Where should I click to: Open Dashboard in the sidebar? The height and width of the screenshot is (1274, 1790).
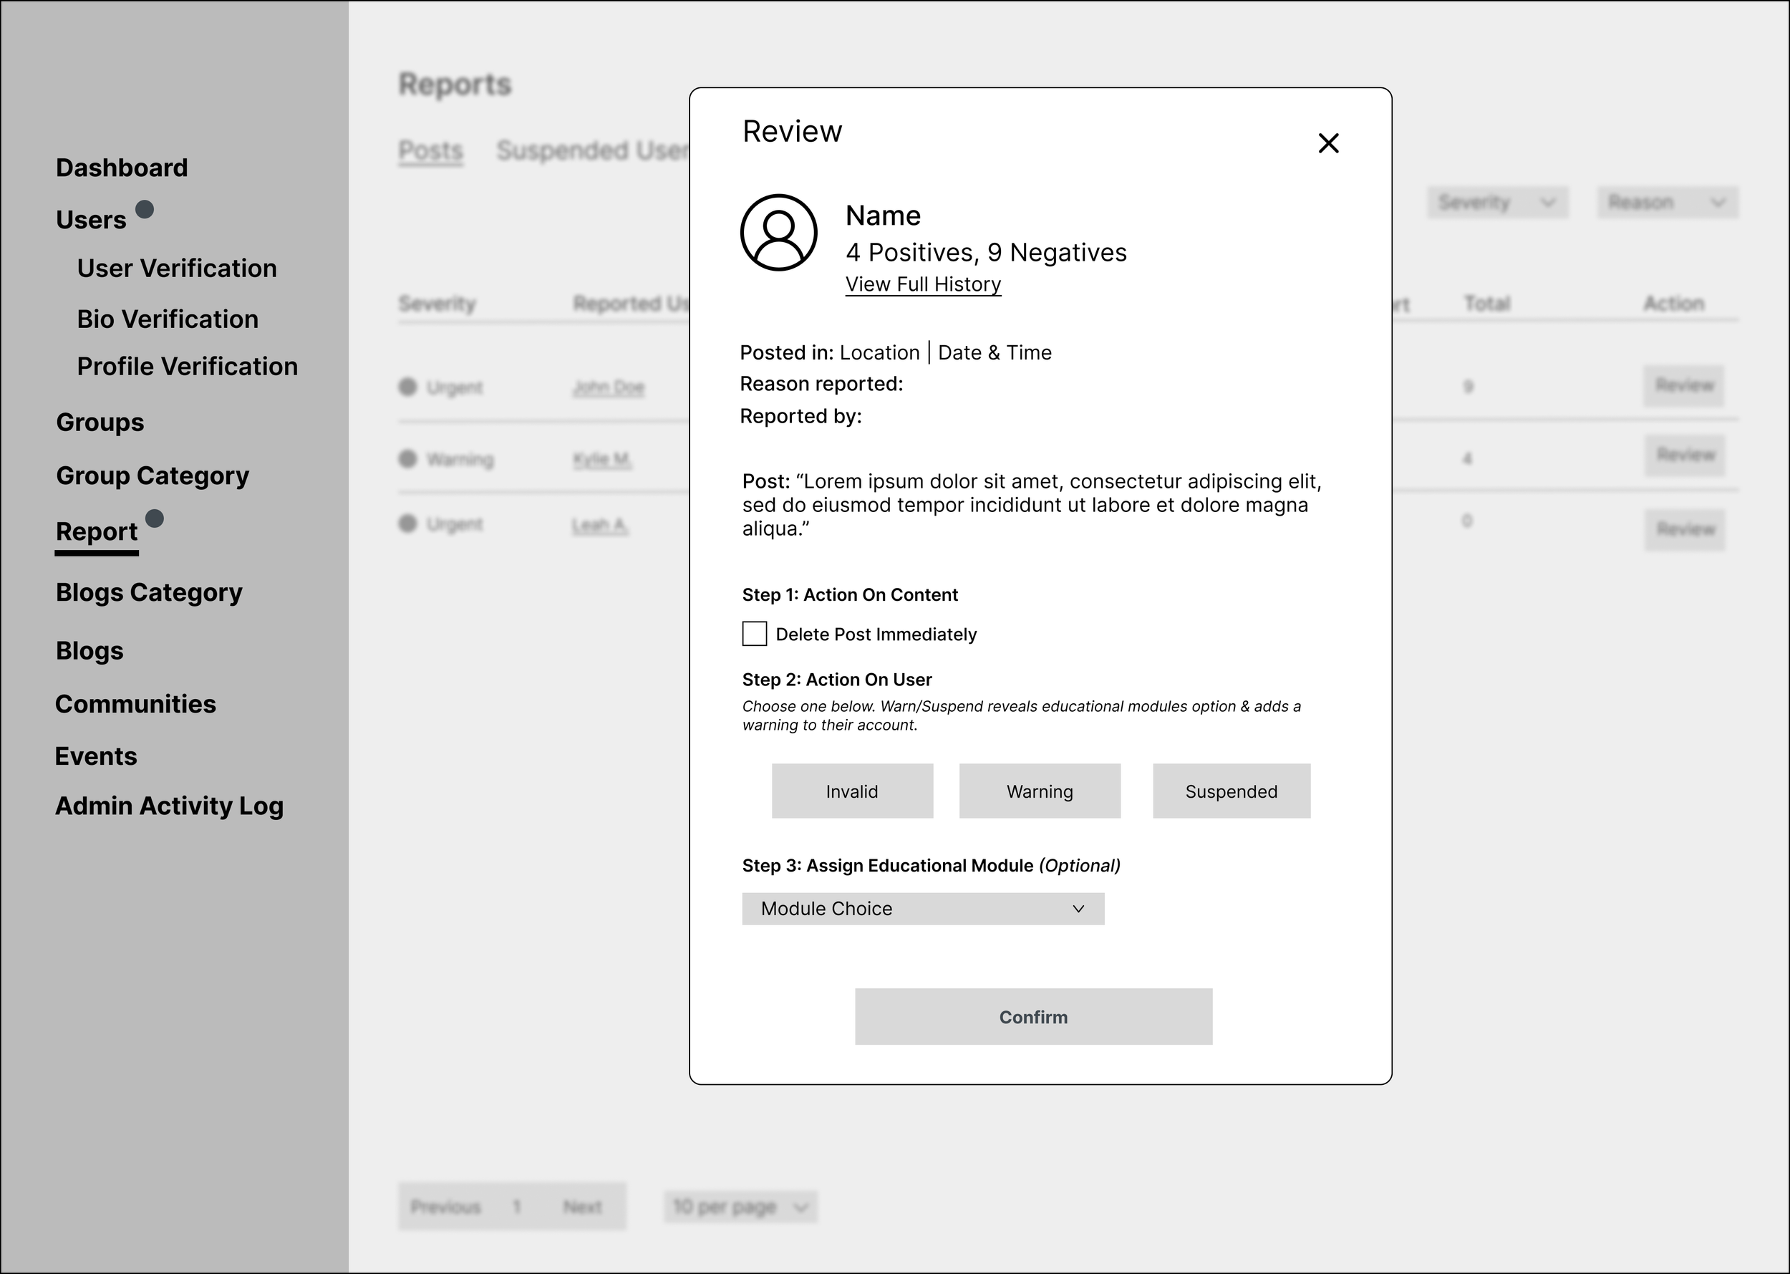(122, 168)
